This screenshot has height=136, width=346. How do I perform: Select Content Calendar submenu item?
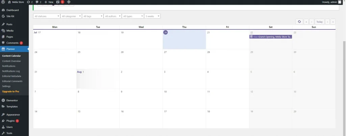pyautogui.click(x=11, y=56)
